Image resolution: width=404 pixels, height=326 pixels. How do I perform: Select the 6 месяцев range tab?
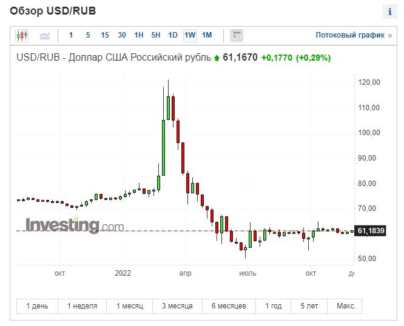click(x=229, y=306)
